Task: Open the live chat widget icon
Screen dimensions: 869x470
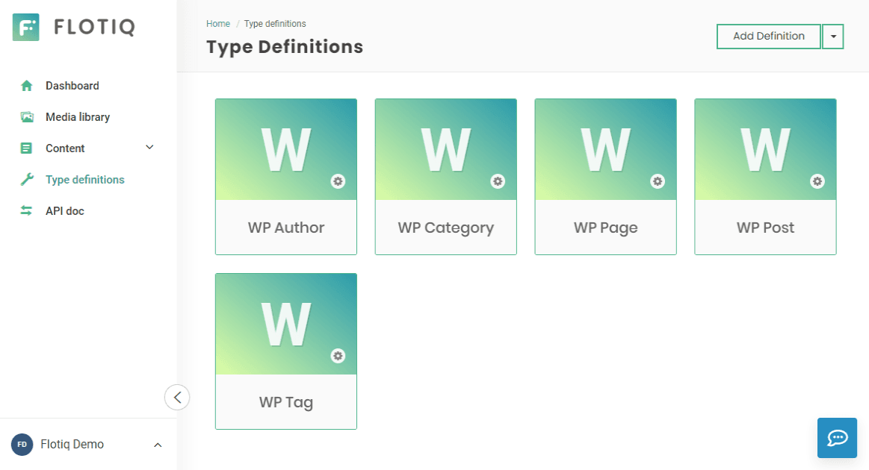Action: 837,438
